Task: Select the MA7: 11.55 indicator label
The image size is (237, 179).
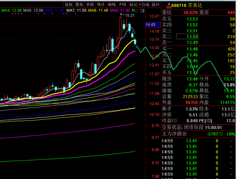Action: point(76,10)
